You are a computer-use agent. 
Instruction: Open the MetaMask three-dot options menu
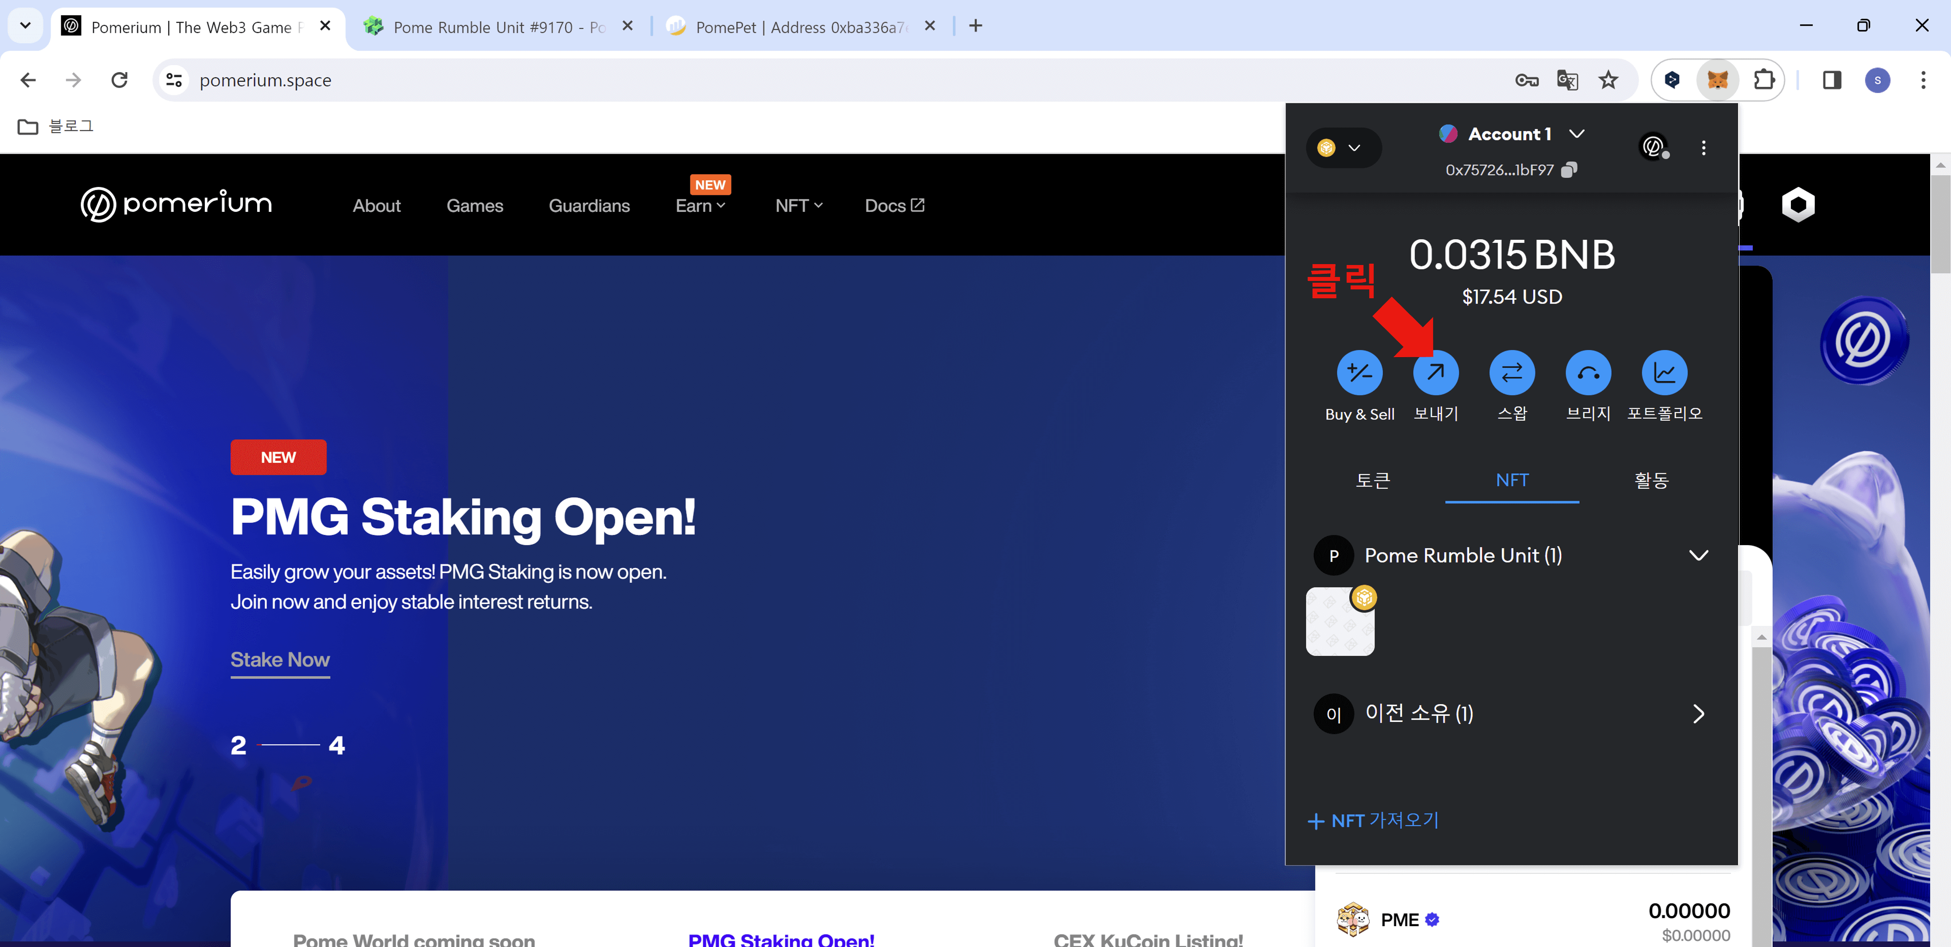pos(1703,148)
